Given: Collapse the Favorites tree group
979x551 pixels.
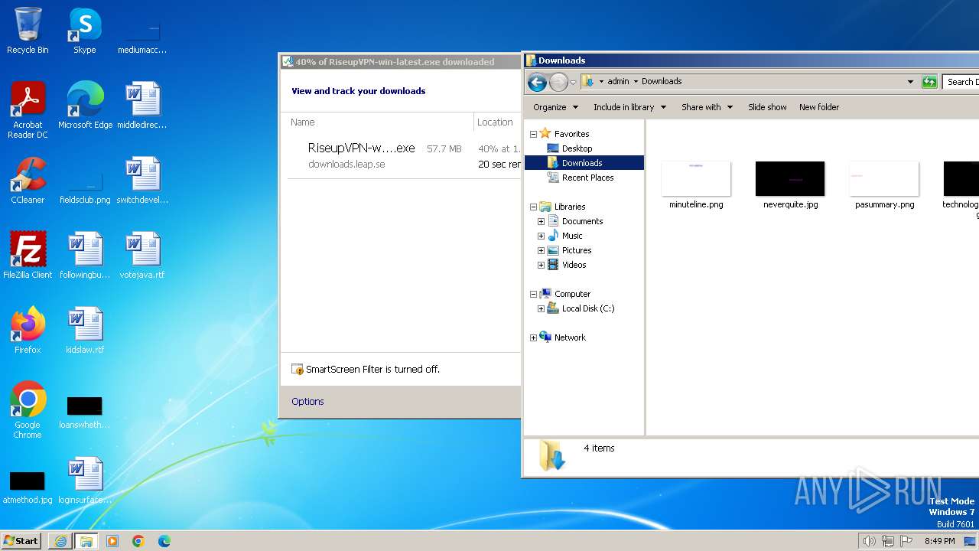Looking at the screenshot, I should 533,134.
